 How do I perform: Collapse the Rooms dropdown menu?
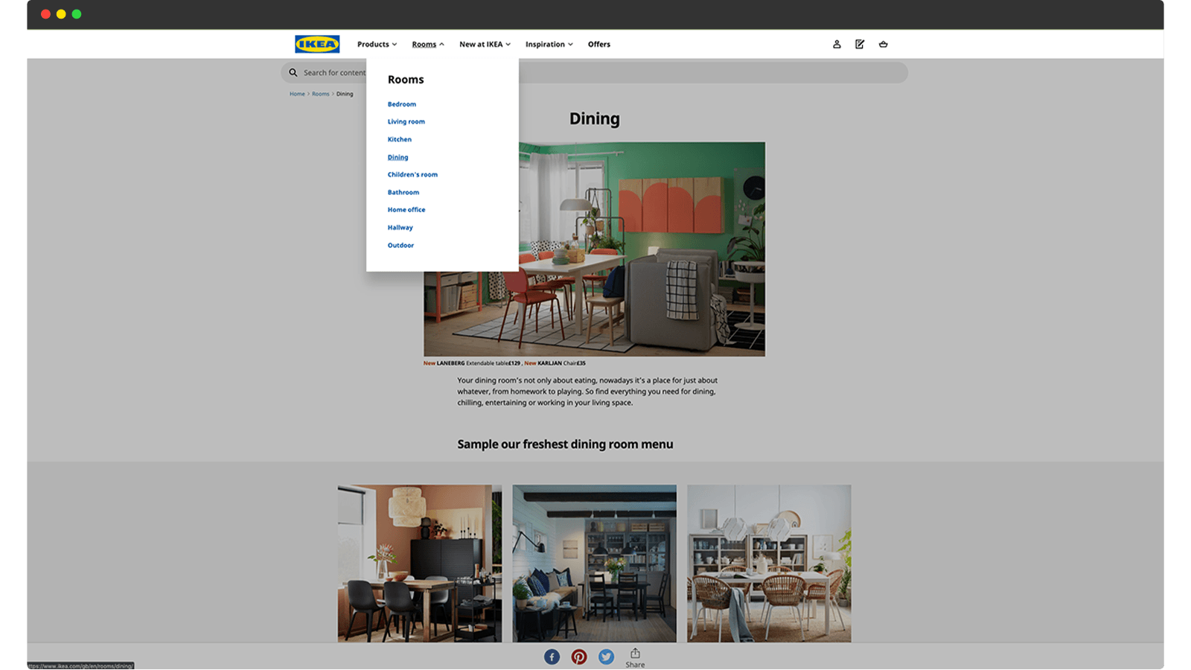[428, 44]
